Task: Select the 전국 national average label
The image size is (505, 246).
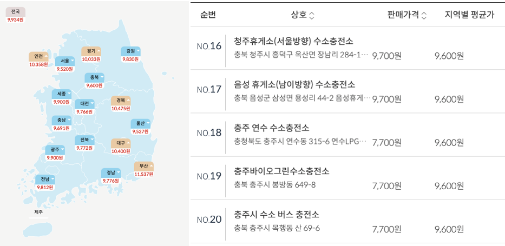Action: tap(15, 11)
